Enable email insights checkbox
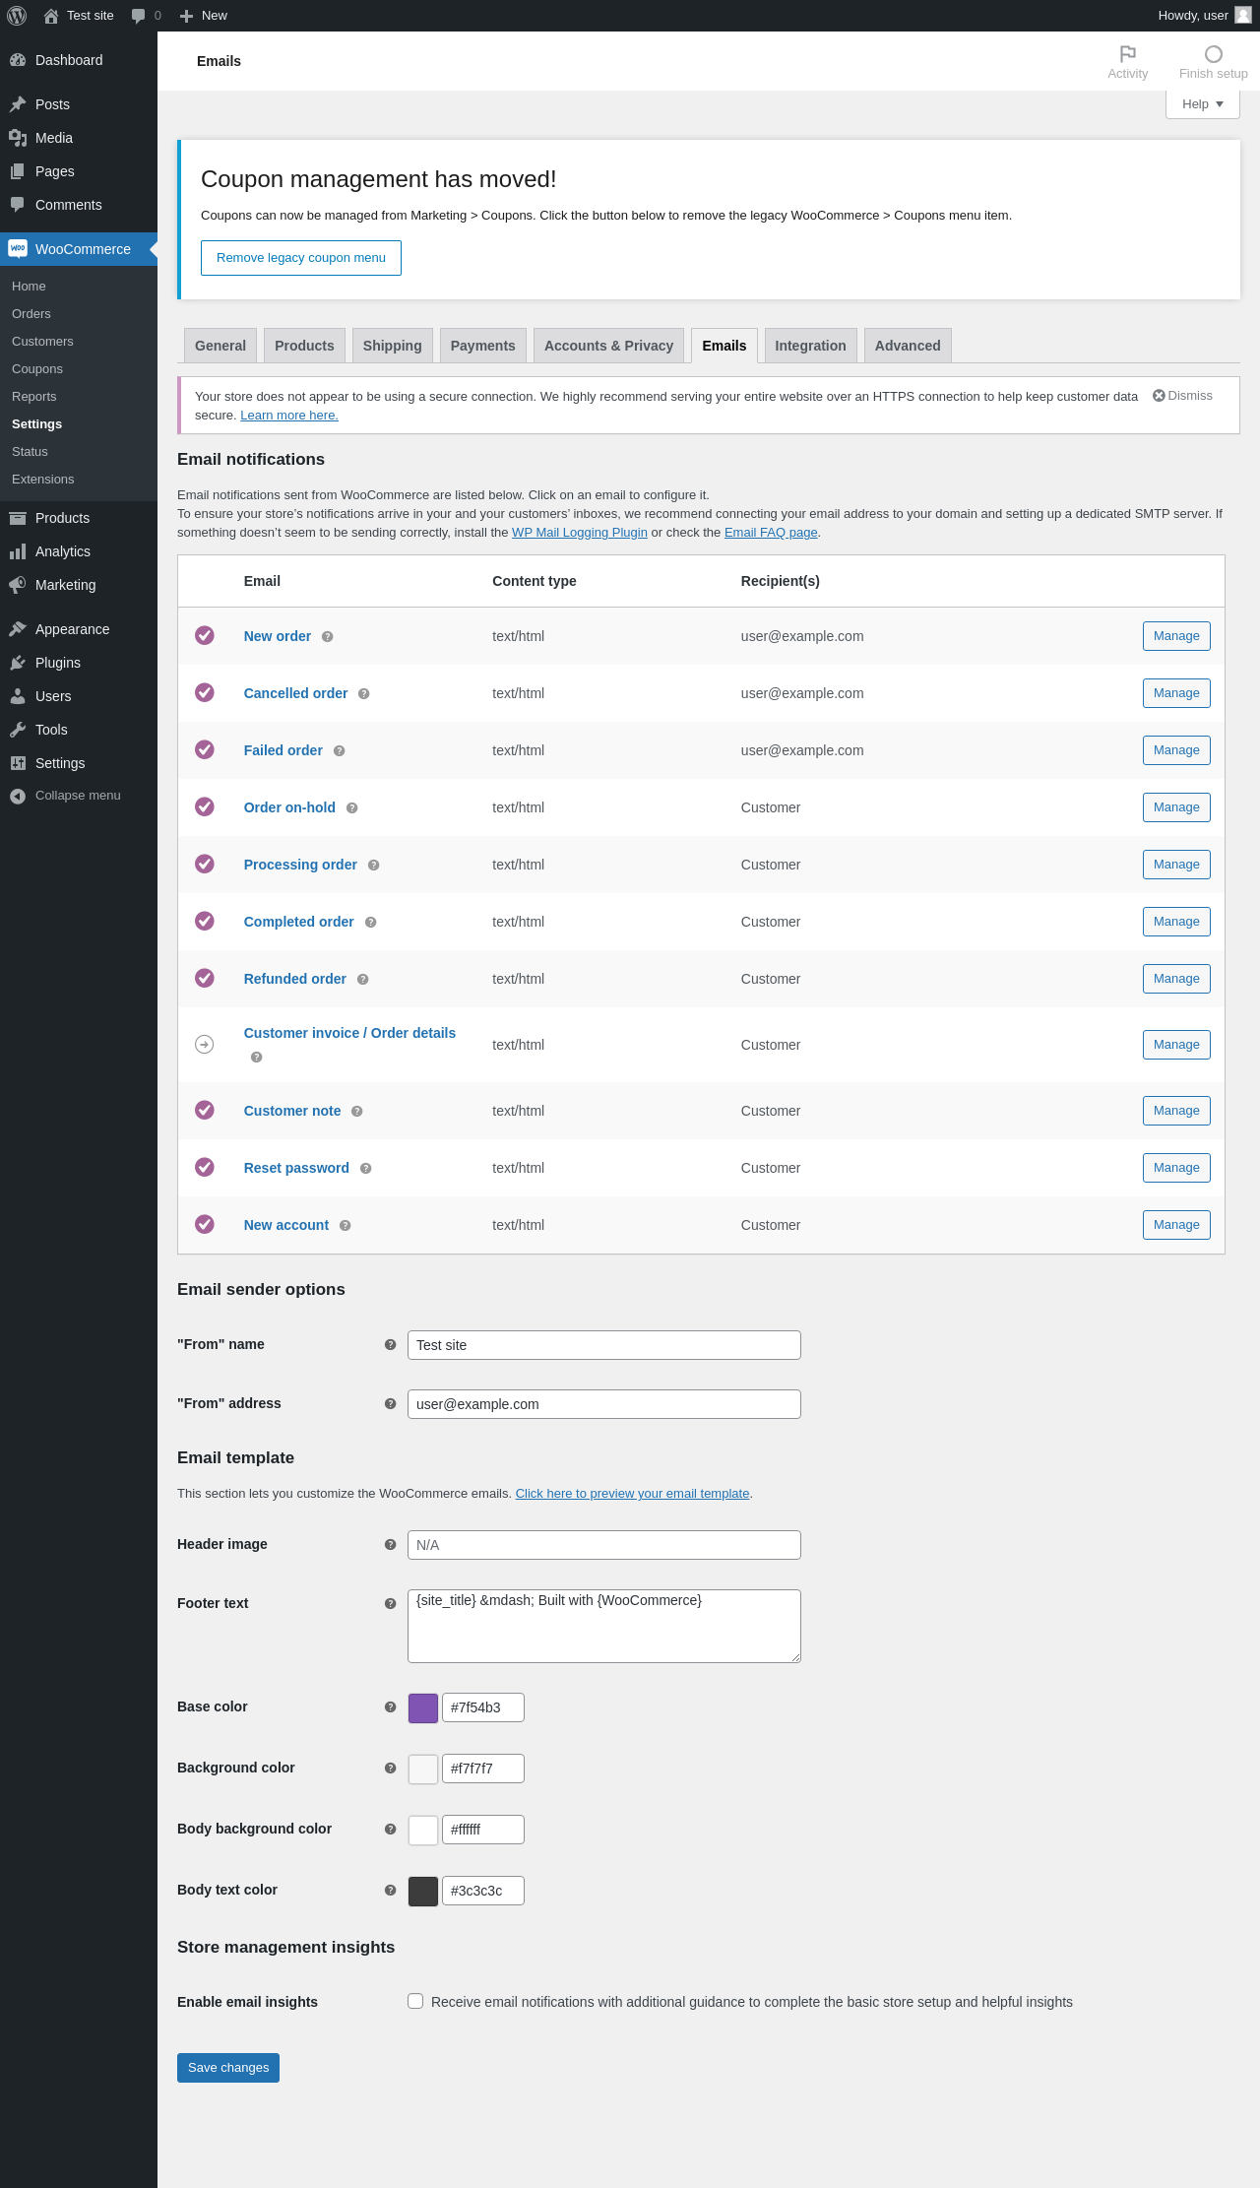 click(415, 2001)
